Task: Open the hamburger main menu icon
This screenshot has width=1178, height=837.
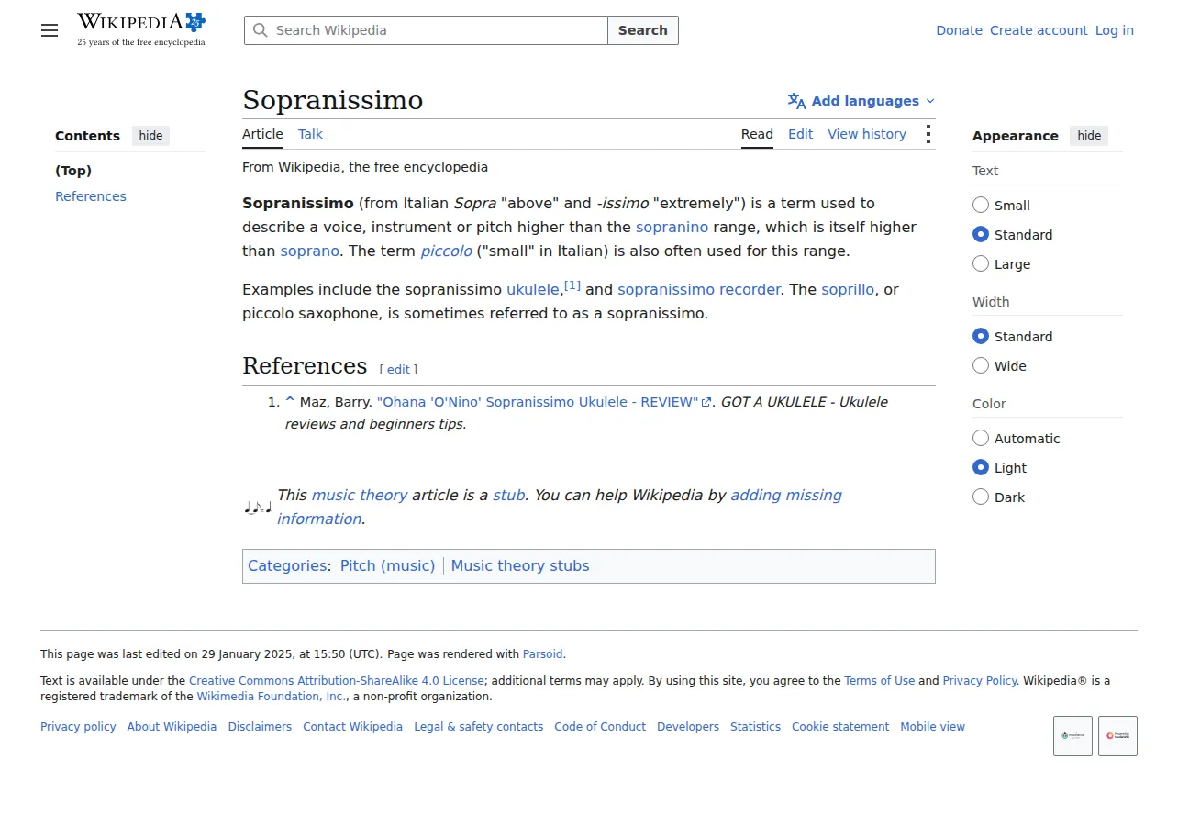Action: pyautogui.click(x=50, y=30)
